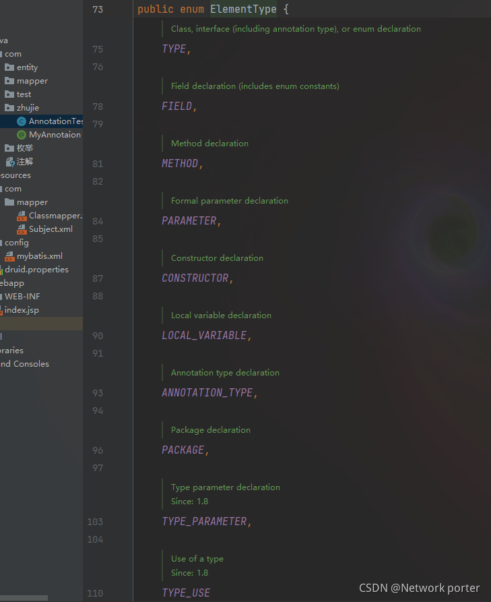Click the 注解 file icon
Image resolution: width=491 pixels, height=602 pixels.
[x=10, y=162]
